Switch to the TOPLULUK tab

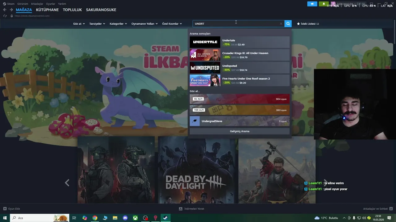coord(72,10)
